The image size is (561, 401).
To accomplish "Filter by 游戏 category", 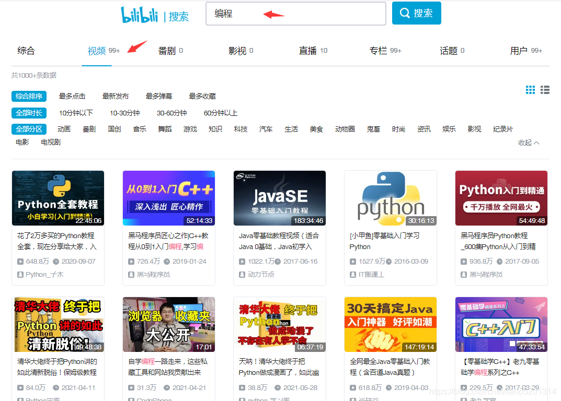I will (190, 129).
